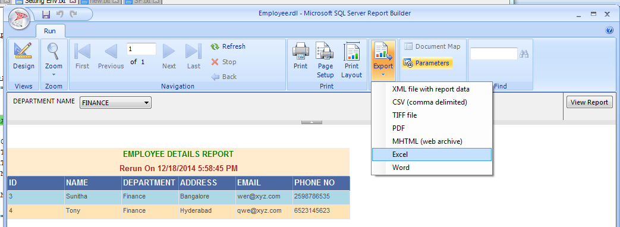Click the Rerun On timestamp text
This screenshot has width=620, height=227.
(178, 169)
